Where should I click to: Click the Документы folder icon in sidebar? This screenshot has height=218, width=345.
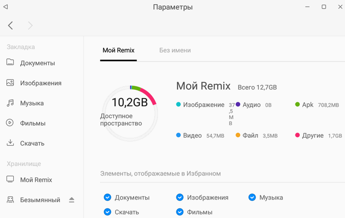(x=10, y=62)
